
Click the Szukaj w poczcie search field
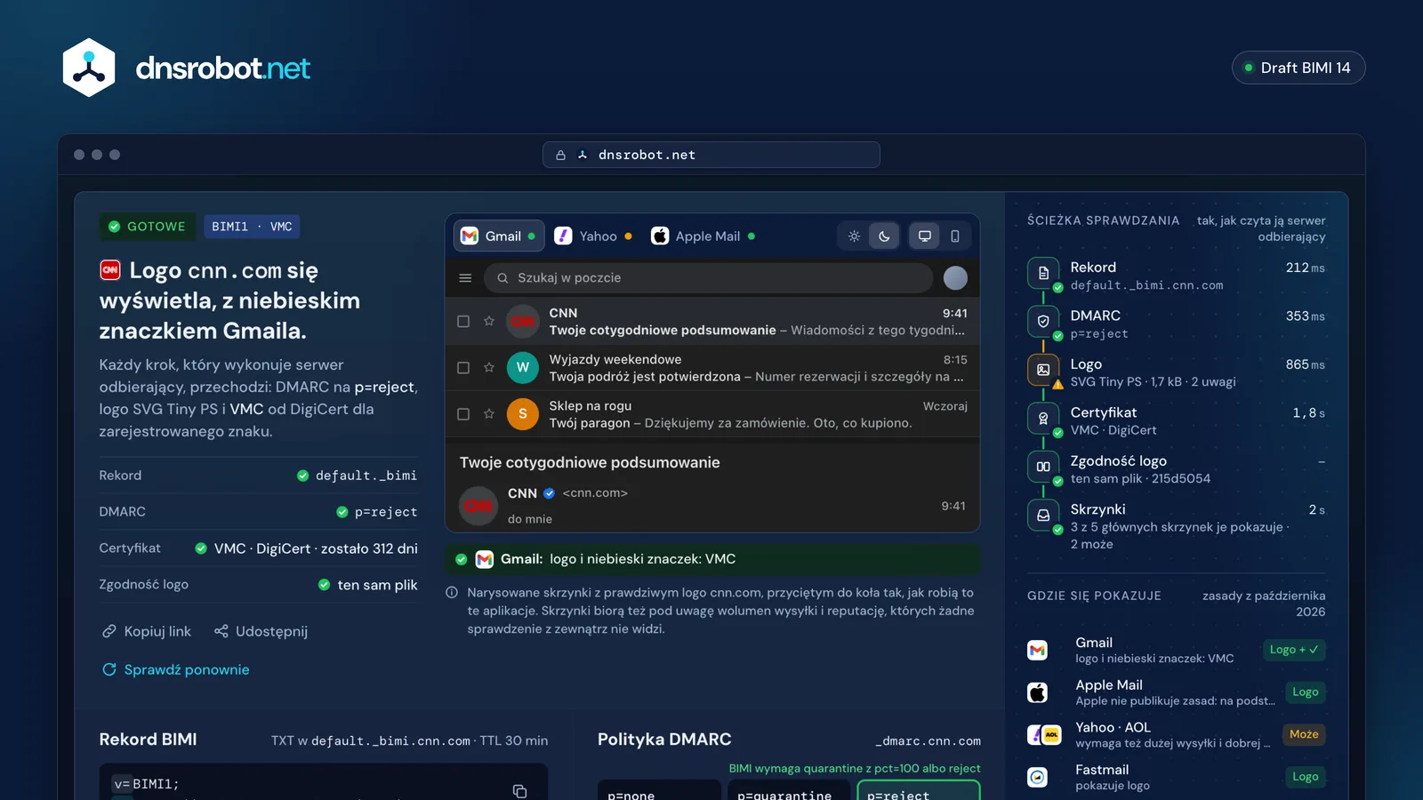pos(708,278)
